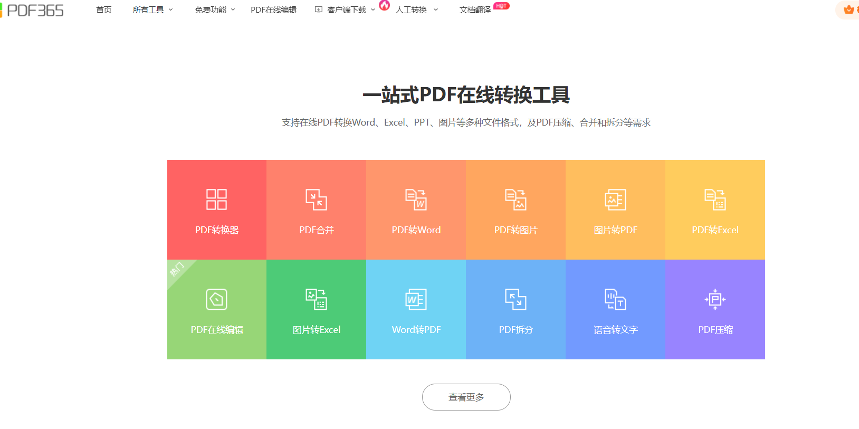859x429 pixels.
Task: Click the PDF合并 label
Action: [x=317, y=230]
